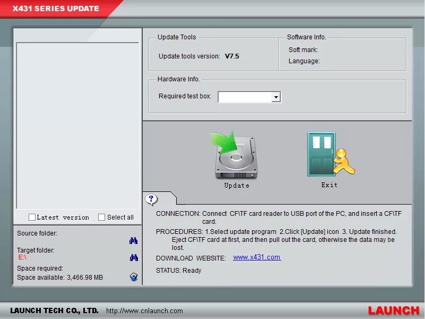Click the binoculars icon beside Source folder

pos(133,239)
